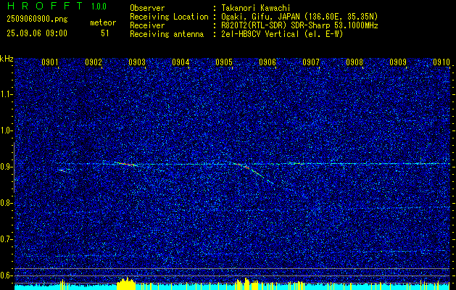Click the meteor label
The image size is (456, 290).
click(103, 22)
